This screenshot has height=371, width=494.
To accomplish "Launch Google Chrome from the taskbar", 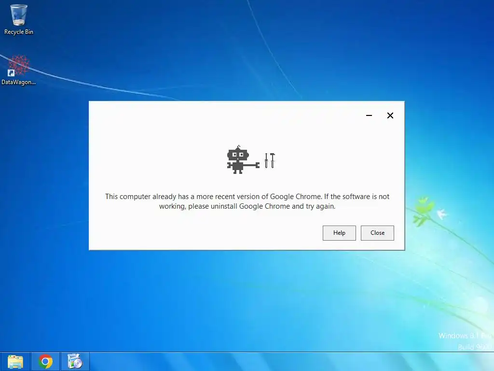I will tap(45, 361).
